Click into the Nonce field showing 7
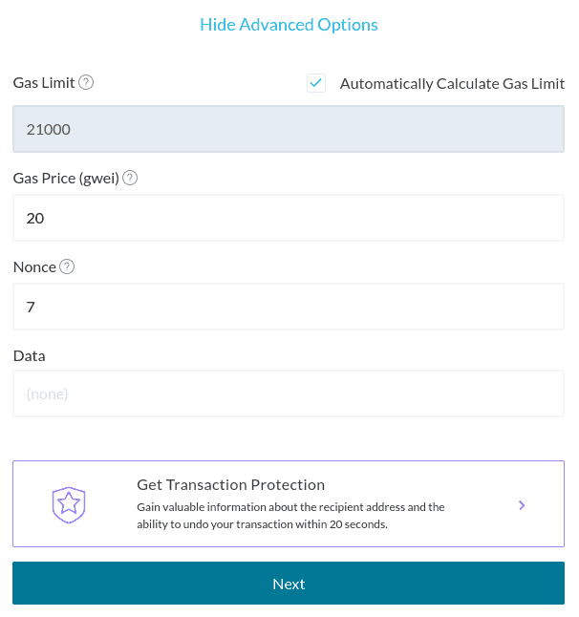 [x=289, y=307]
